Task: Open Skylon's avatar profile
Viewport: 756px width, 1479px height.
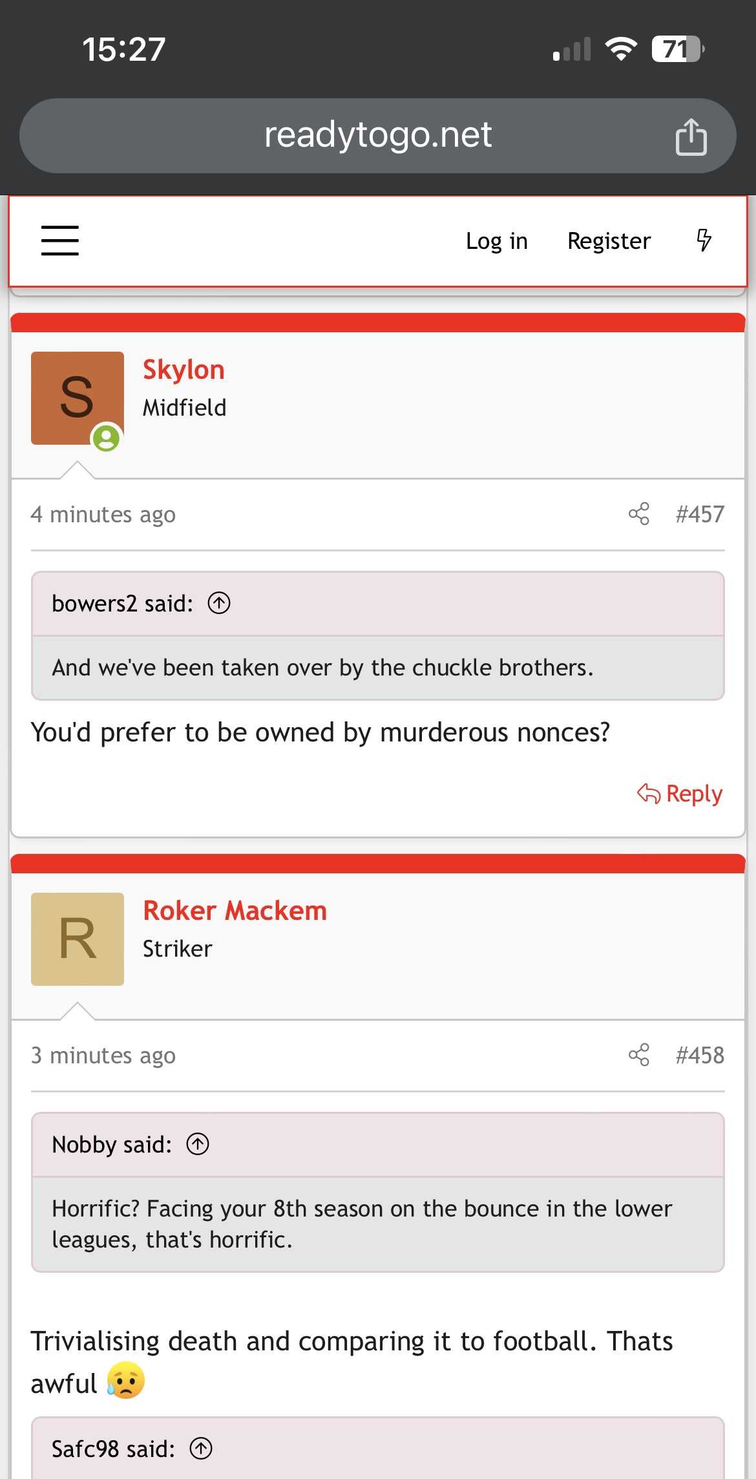Action: (x=78, y=398)
